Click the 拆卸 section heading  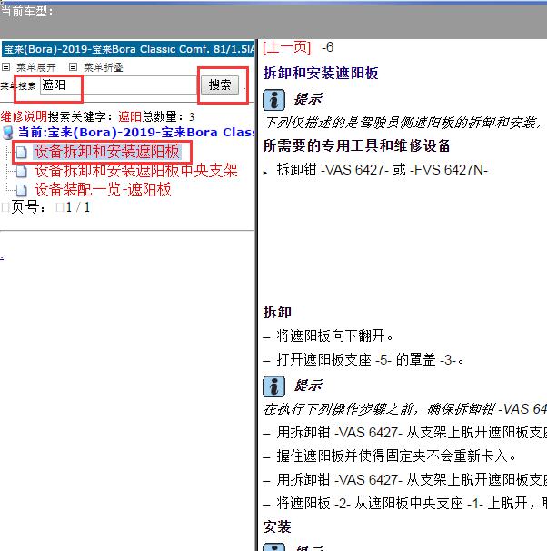pyautogui.click(x=277, y=312)
